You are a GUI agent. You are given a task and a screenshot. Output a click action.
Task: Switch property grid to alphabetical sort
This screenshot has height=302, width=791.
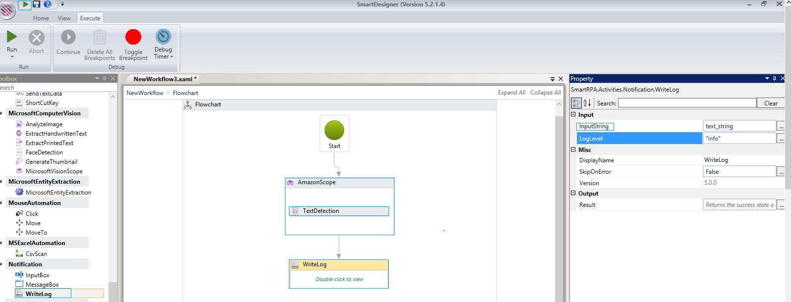[x=587, y=103]
